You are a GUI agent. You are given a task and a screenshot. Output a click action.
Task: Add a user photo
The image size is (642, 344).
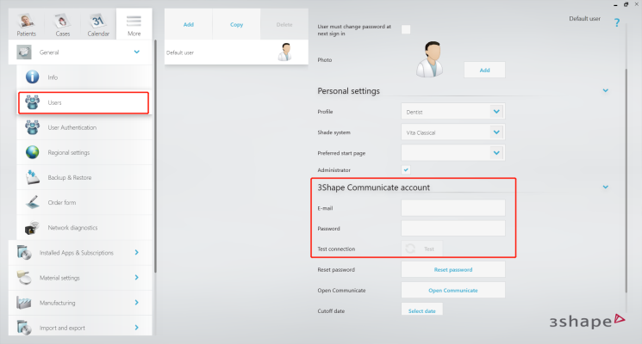[484, 71]
